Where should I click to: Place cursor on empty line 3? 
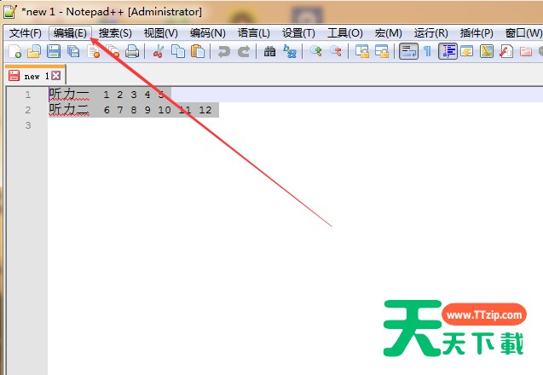tap(294, 125)
